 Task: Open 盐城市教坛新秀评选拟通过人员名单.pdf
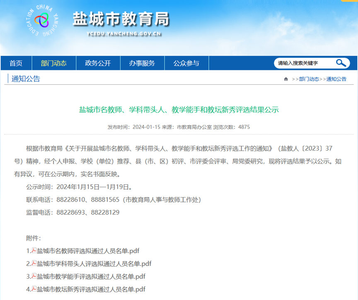click(91, 289)
